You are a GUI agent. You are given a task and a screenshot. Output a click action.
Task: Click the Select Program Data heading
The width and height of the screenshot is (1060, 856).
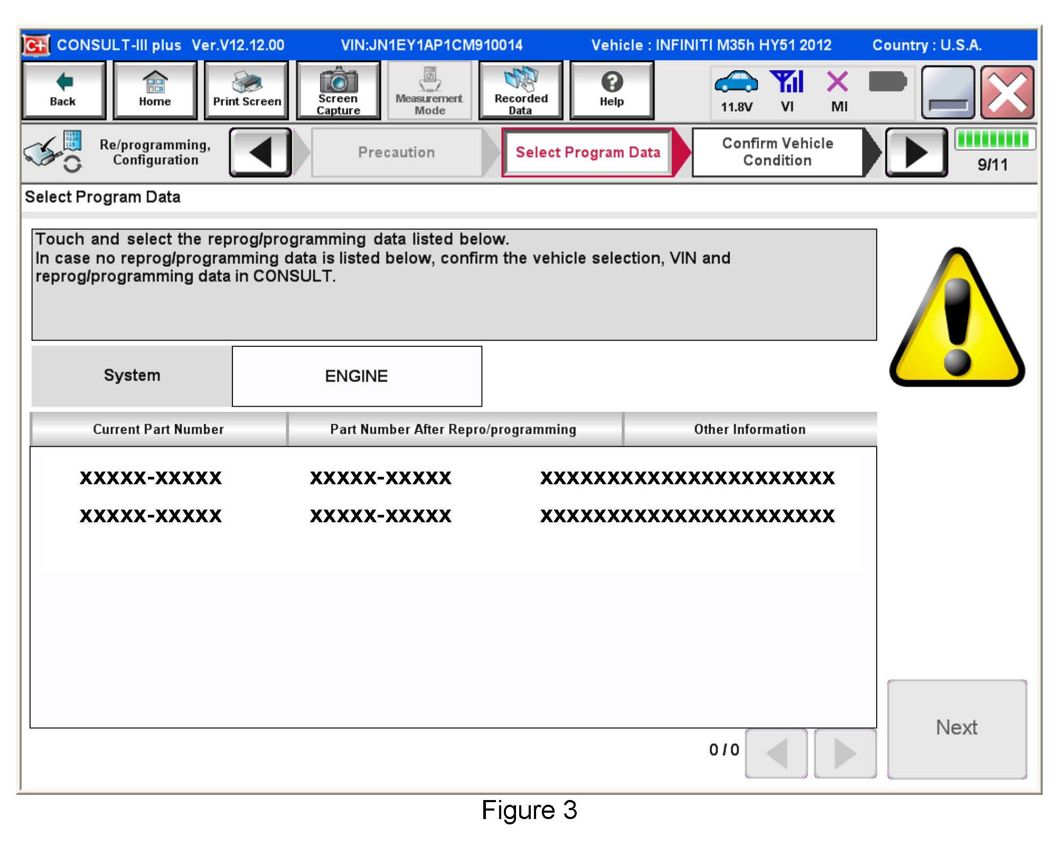(102, 197)
